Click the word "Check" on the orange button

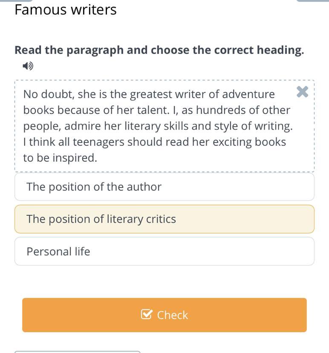[x=172, y=315]
